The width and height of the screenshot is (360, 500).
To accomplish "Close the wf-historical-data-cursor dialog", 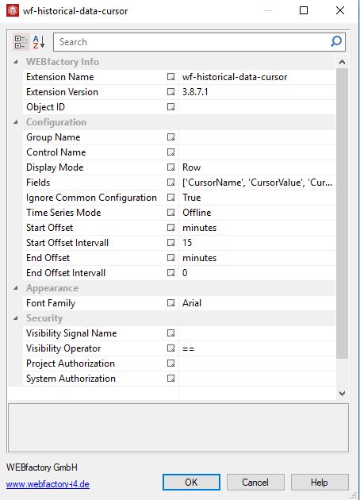I will pyautogui.click(x=340, y=10).
